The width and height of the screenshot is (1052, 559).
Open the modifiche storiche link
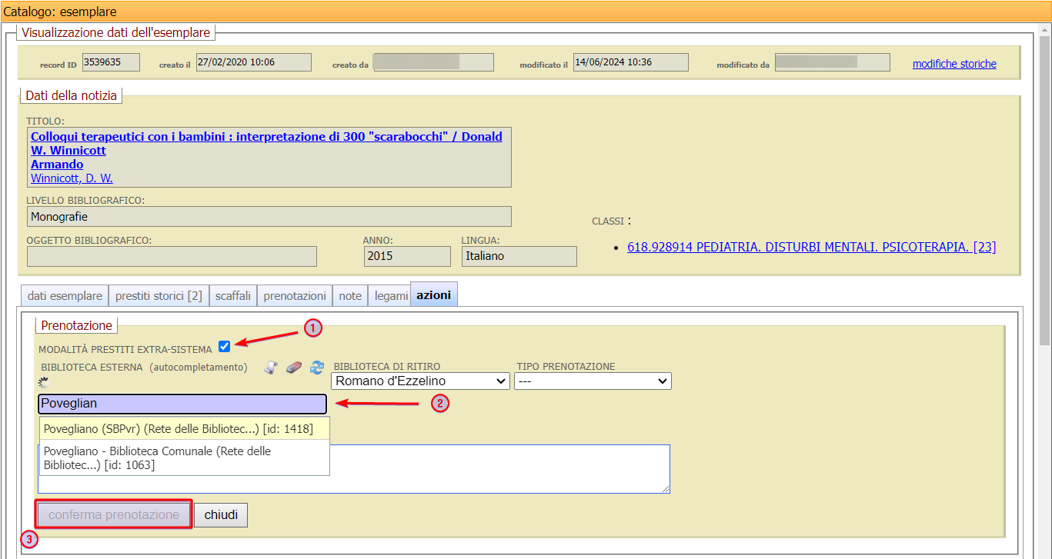pos(954,64)
